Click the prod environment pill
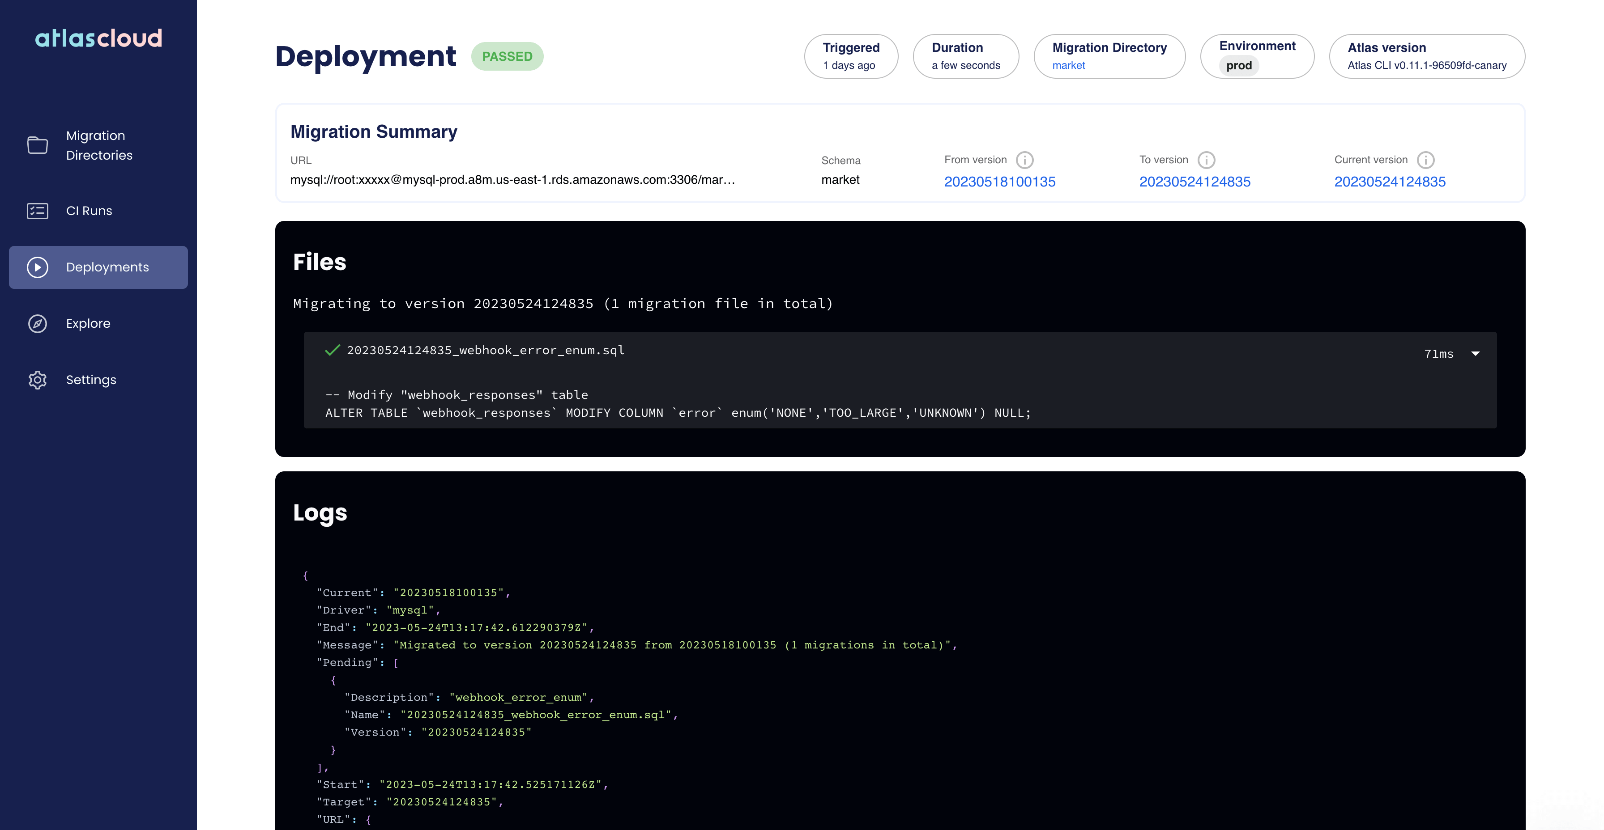Viewport: 1604px width, 830px height. tap(1239, 65)
